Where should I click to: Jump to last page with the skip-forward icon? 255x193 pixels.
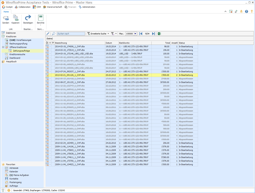coord(153,33)
